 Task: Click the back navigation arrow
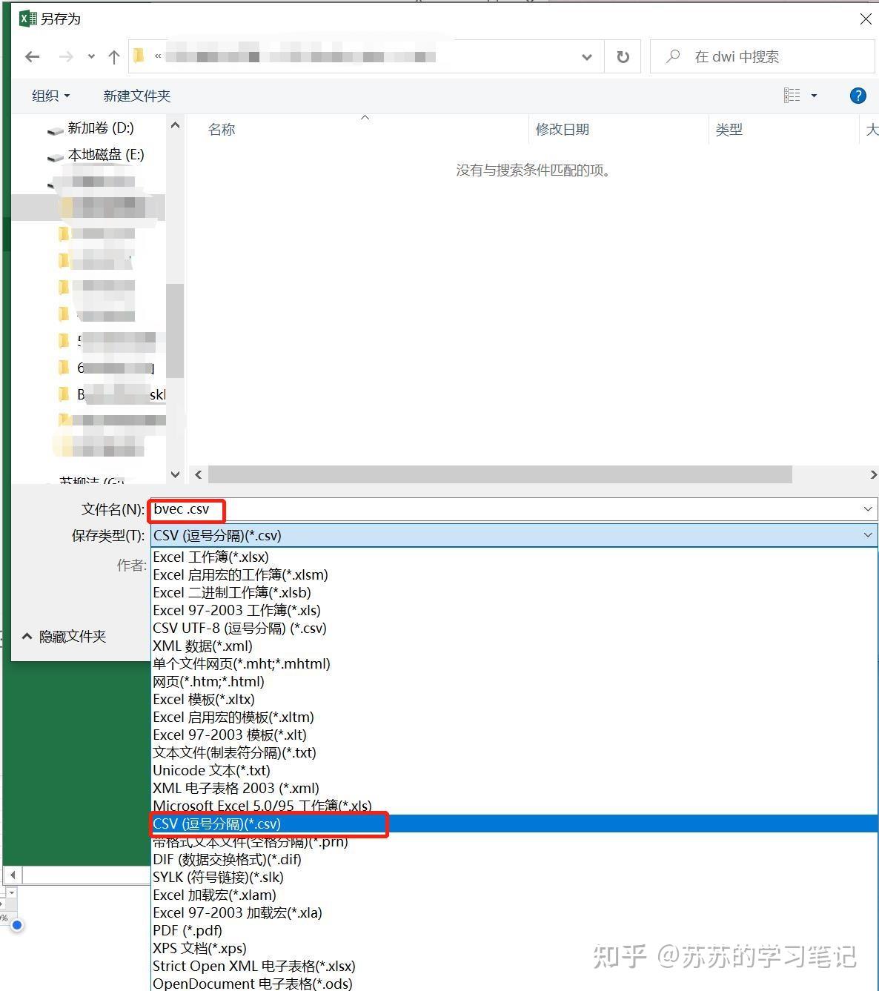point(31,56)
